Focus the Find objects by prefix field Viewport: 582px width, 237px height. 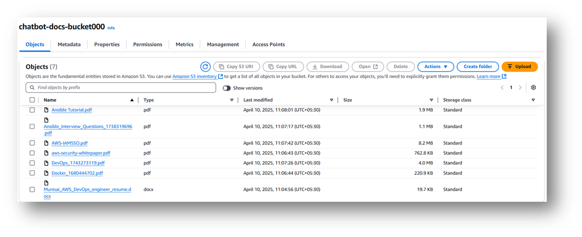[121, 88]
